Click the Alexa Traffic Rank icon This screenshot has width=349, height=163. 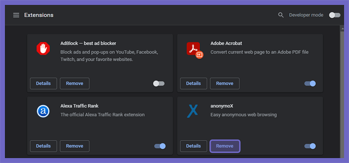click(x=43, y=111)
